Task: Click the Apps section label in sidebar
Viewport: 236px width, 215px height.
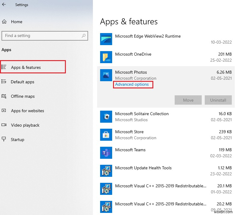Action: pos(6,50)
